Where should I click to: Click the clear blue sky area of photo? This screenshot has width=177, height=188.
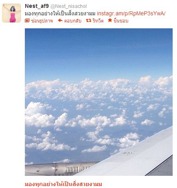99,52
